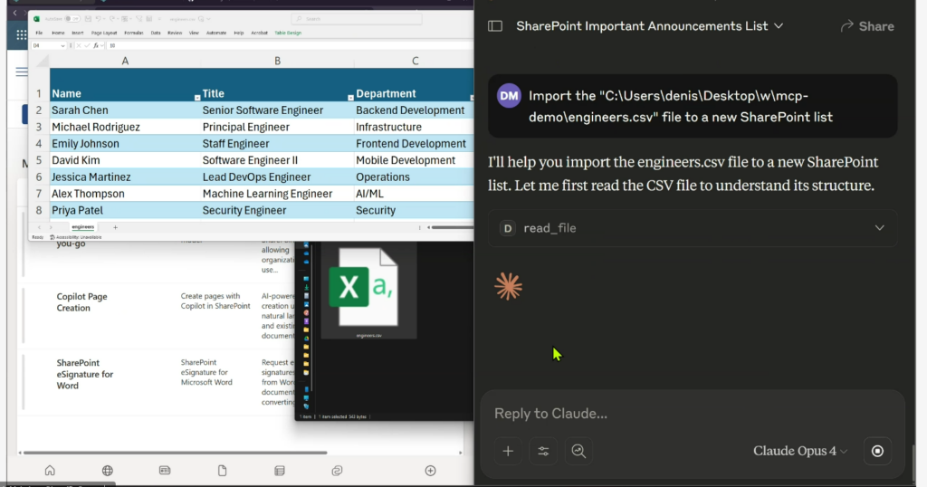
Task: Select column A header in Excel
Action: pos(125,61)
